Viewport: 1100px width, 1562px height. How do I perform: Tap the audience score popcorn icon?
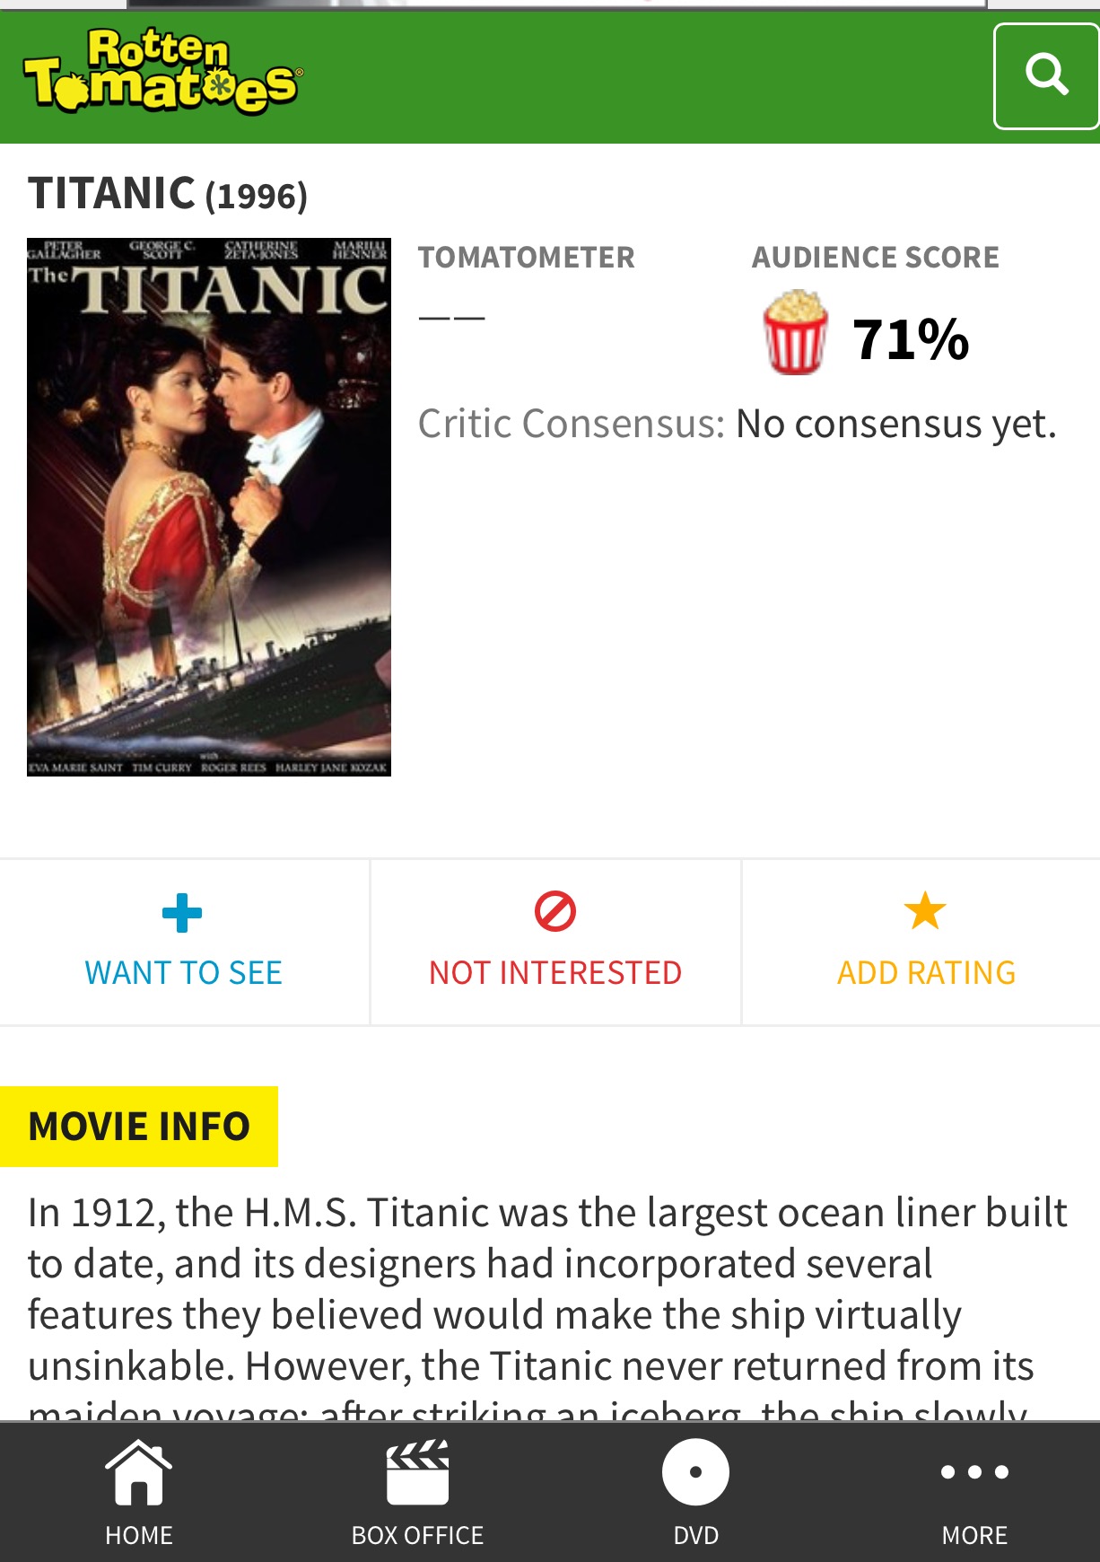coord(795,333)
